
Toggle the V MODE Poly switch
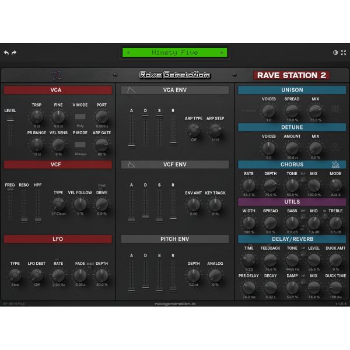(80, 116)
